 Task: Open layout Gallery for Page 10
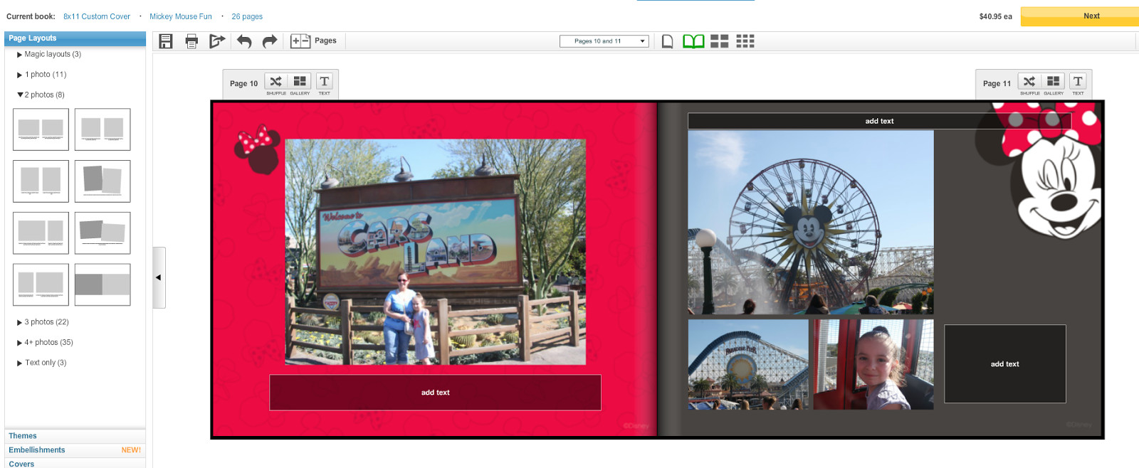(300, 83)
